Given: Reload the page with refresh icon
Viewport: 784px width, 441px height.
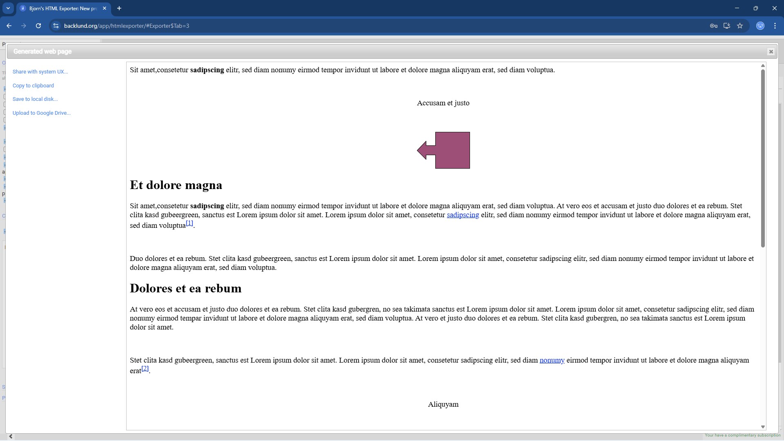Looking at the screenshot, I should pyautogui.click(x=38, y=26).
